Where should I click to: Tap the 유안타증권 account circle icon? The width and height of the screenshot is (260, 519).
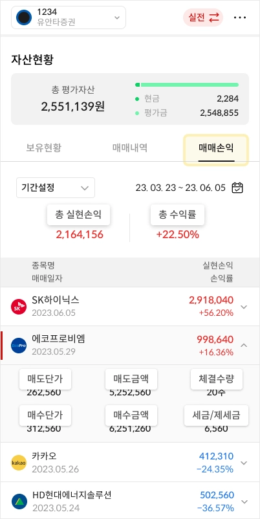pyautogui.click(x=24, y=17)
